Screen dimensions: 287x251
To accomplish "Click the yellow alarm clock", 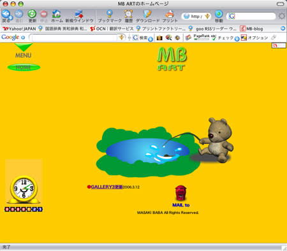I will 24,189.
